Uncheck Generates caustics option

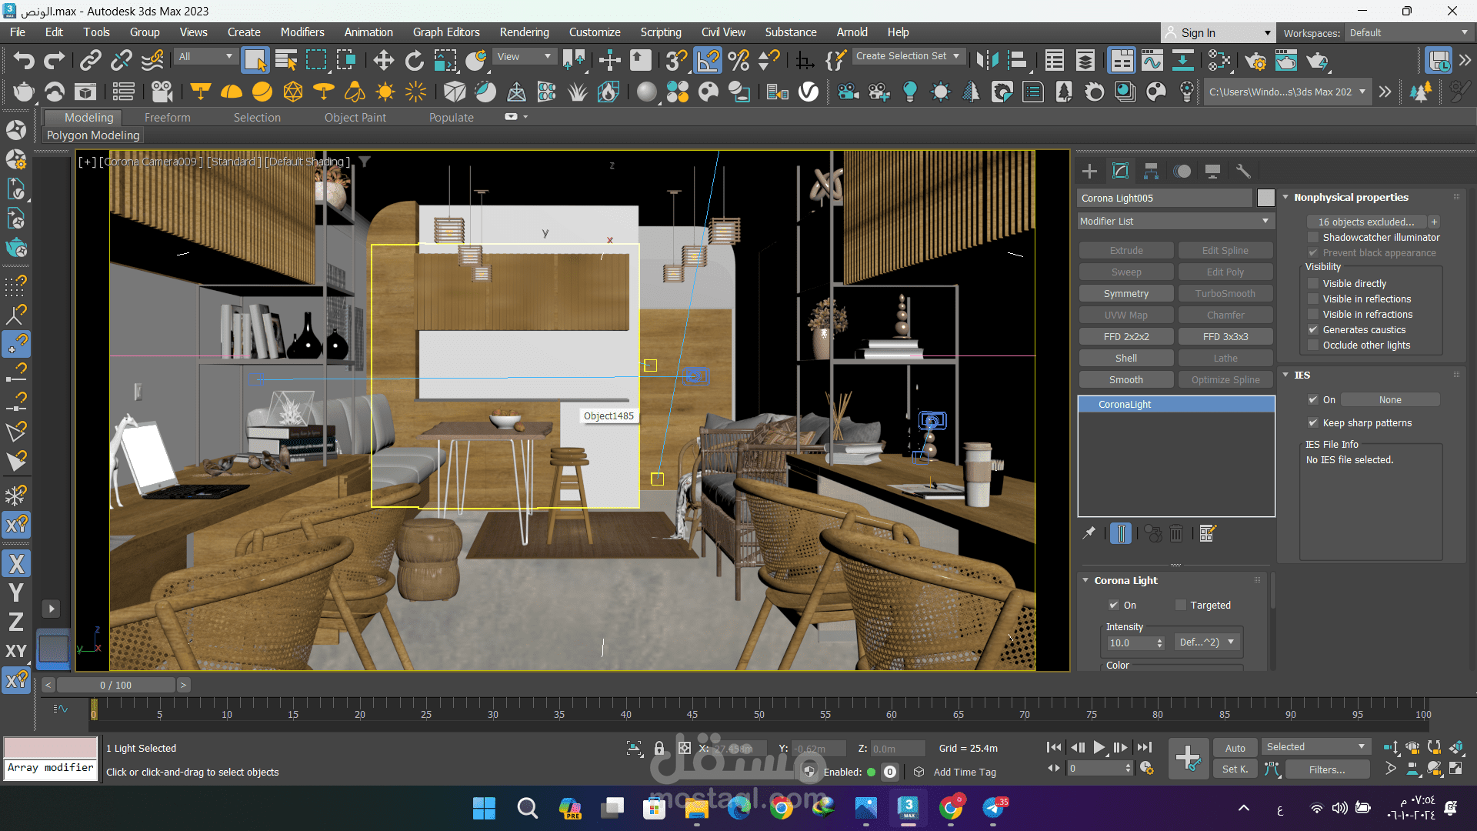tap(1313, 329)
